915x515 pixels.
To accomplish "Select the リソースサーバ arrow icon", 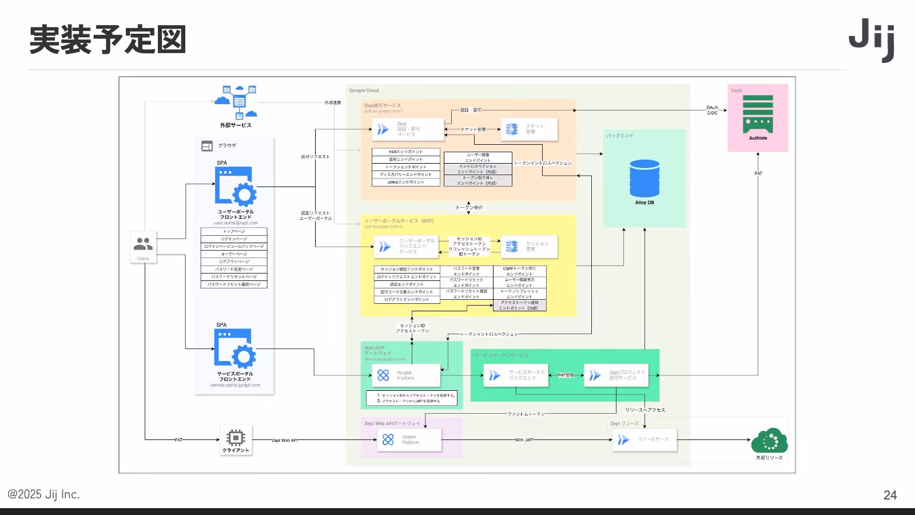I will pyautogui.click(x=623, y=439).
